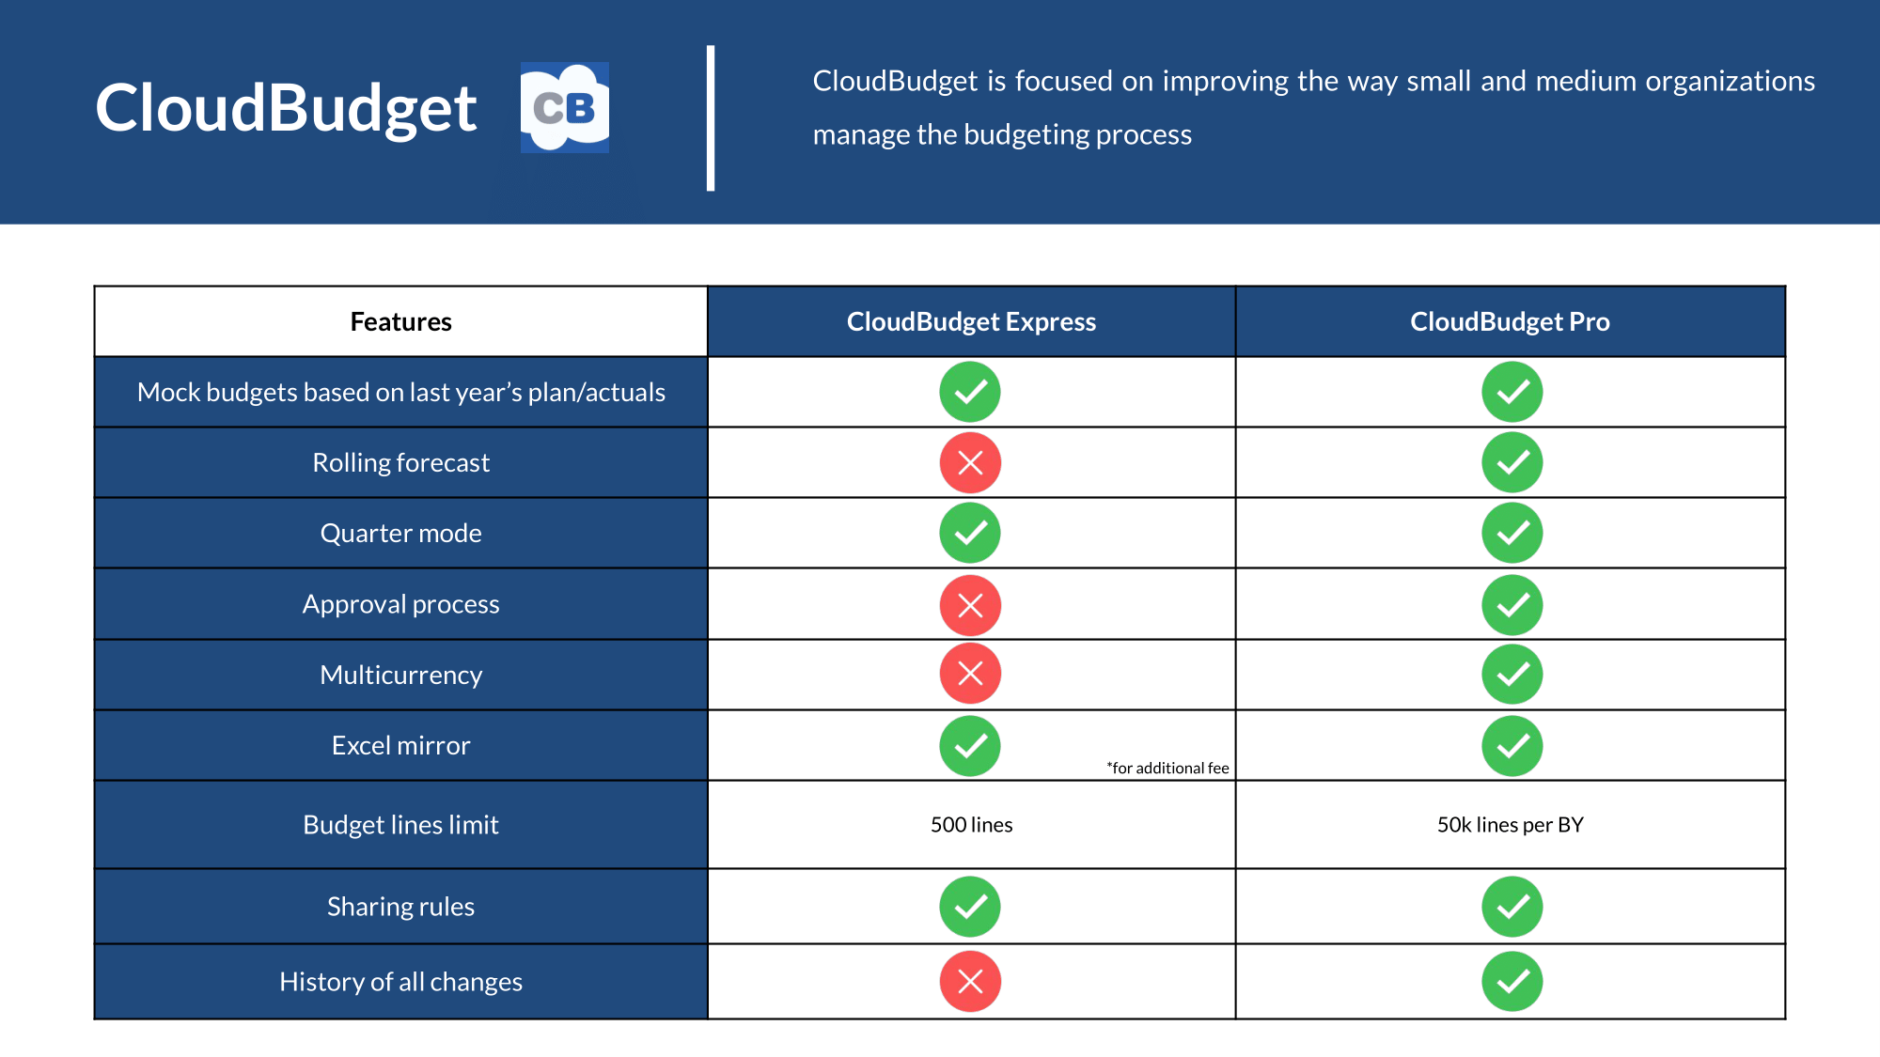This screenshot has height=1057, width=1880.
Task: Click Express green check for Excel mirror
Action: pos(970,746)
